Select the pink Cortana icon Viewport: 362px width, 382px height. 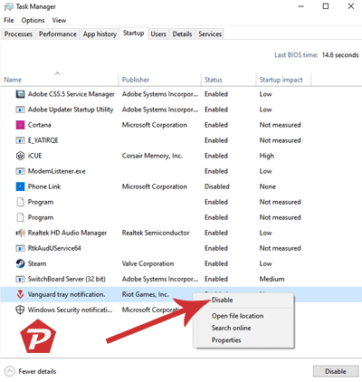20,125
